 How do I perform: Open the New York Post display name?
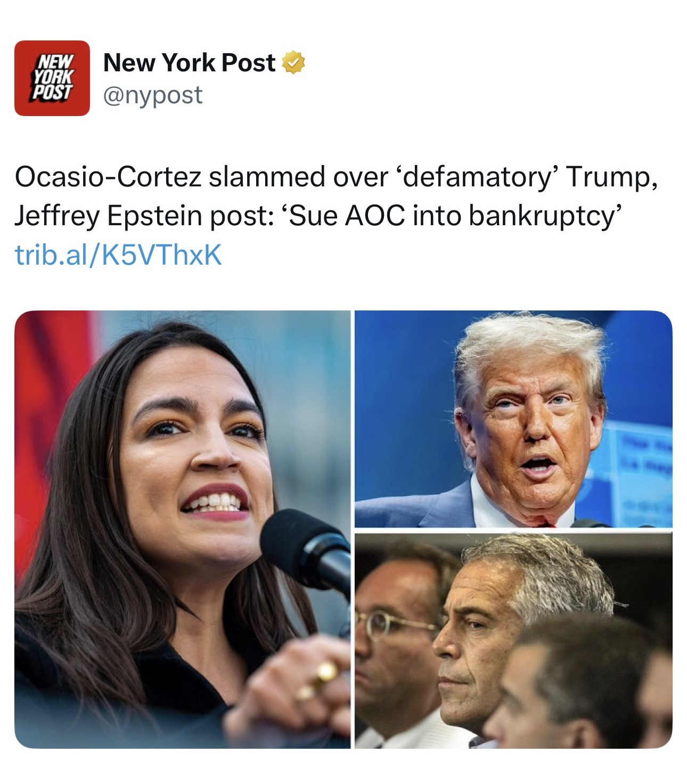tap(189, 63)
